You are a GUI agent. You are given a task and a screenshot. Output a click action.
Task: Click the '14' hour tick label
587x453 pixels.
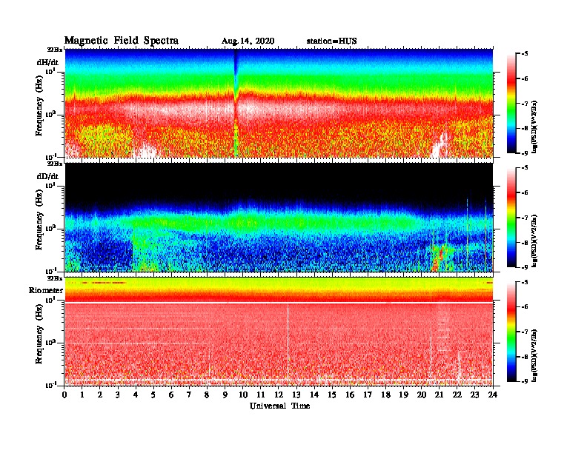tap(314, 395)
